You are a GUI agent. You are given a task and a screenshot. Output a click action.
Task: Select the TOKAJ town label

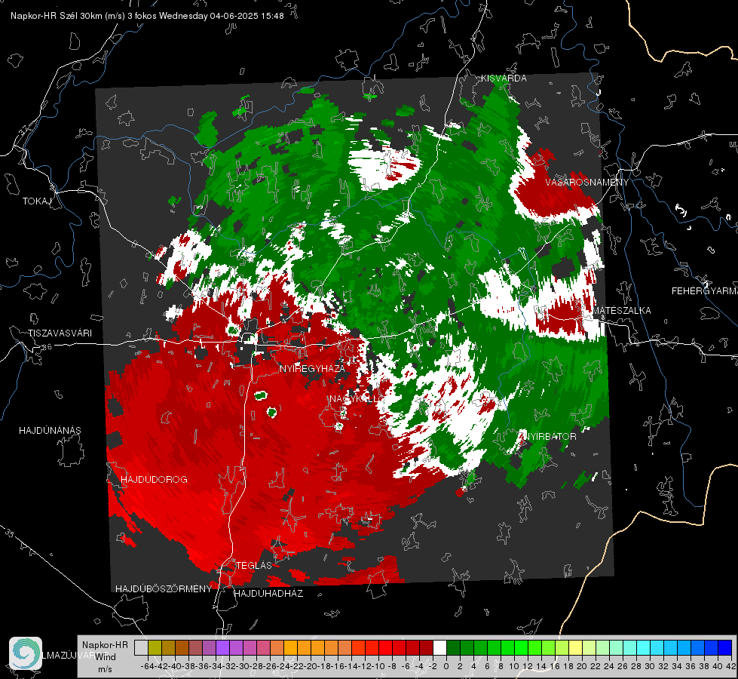[x=37, y=201]
